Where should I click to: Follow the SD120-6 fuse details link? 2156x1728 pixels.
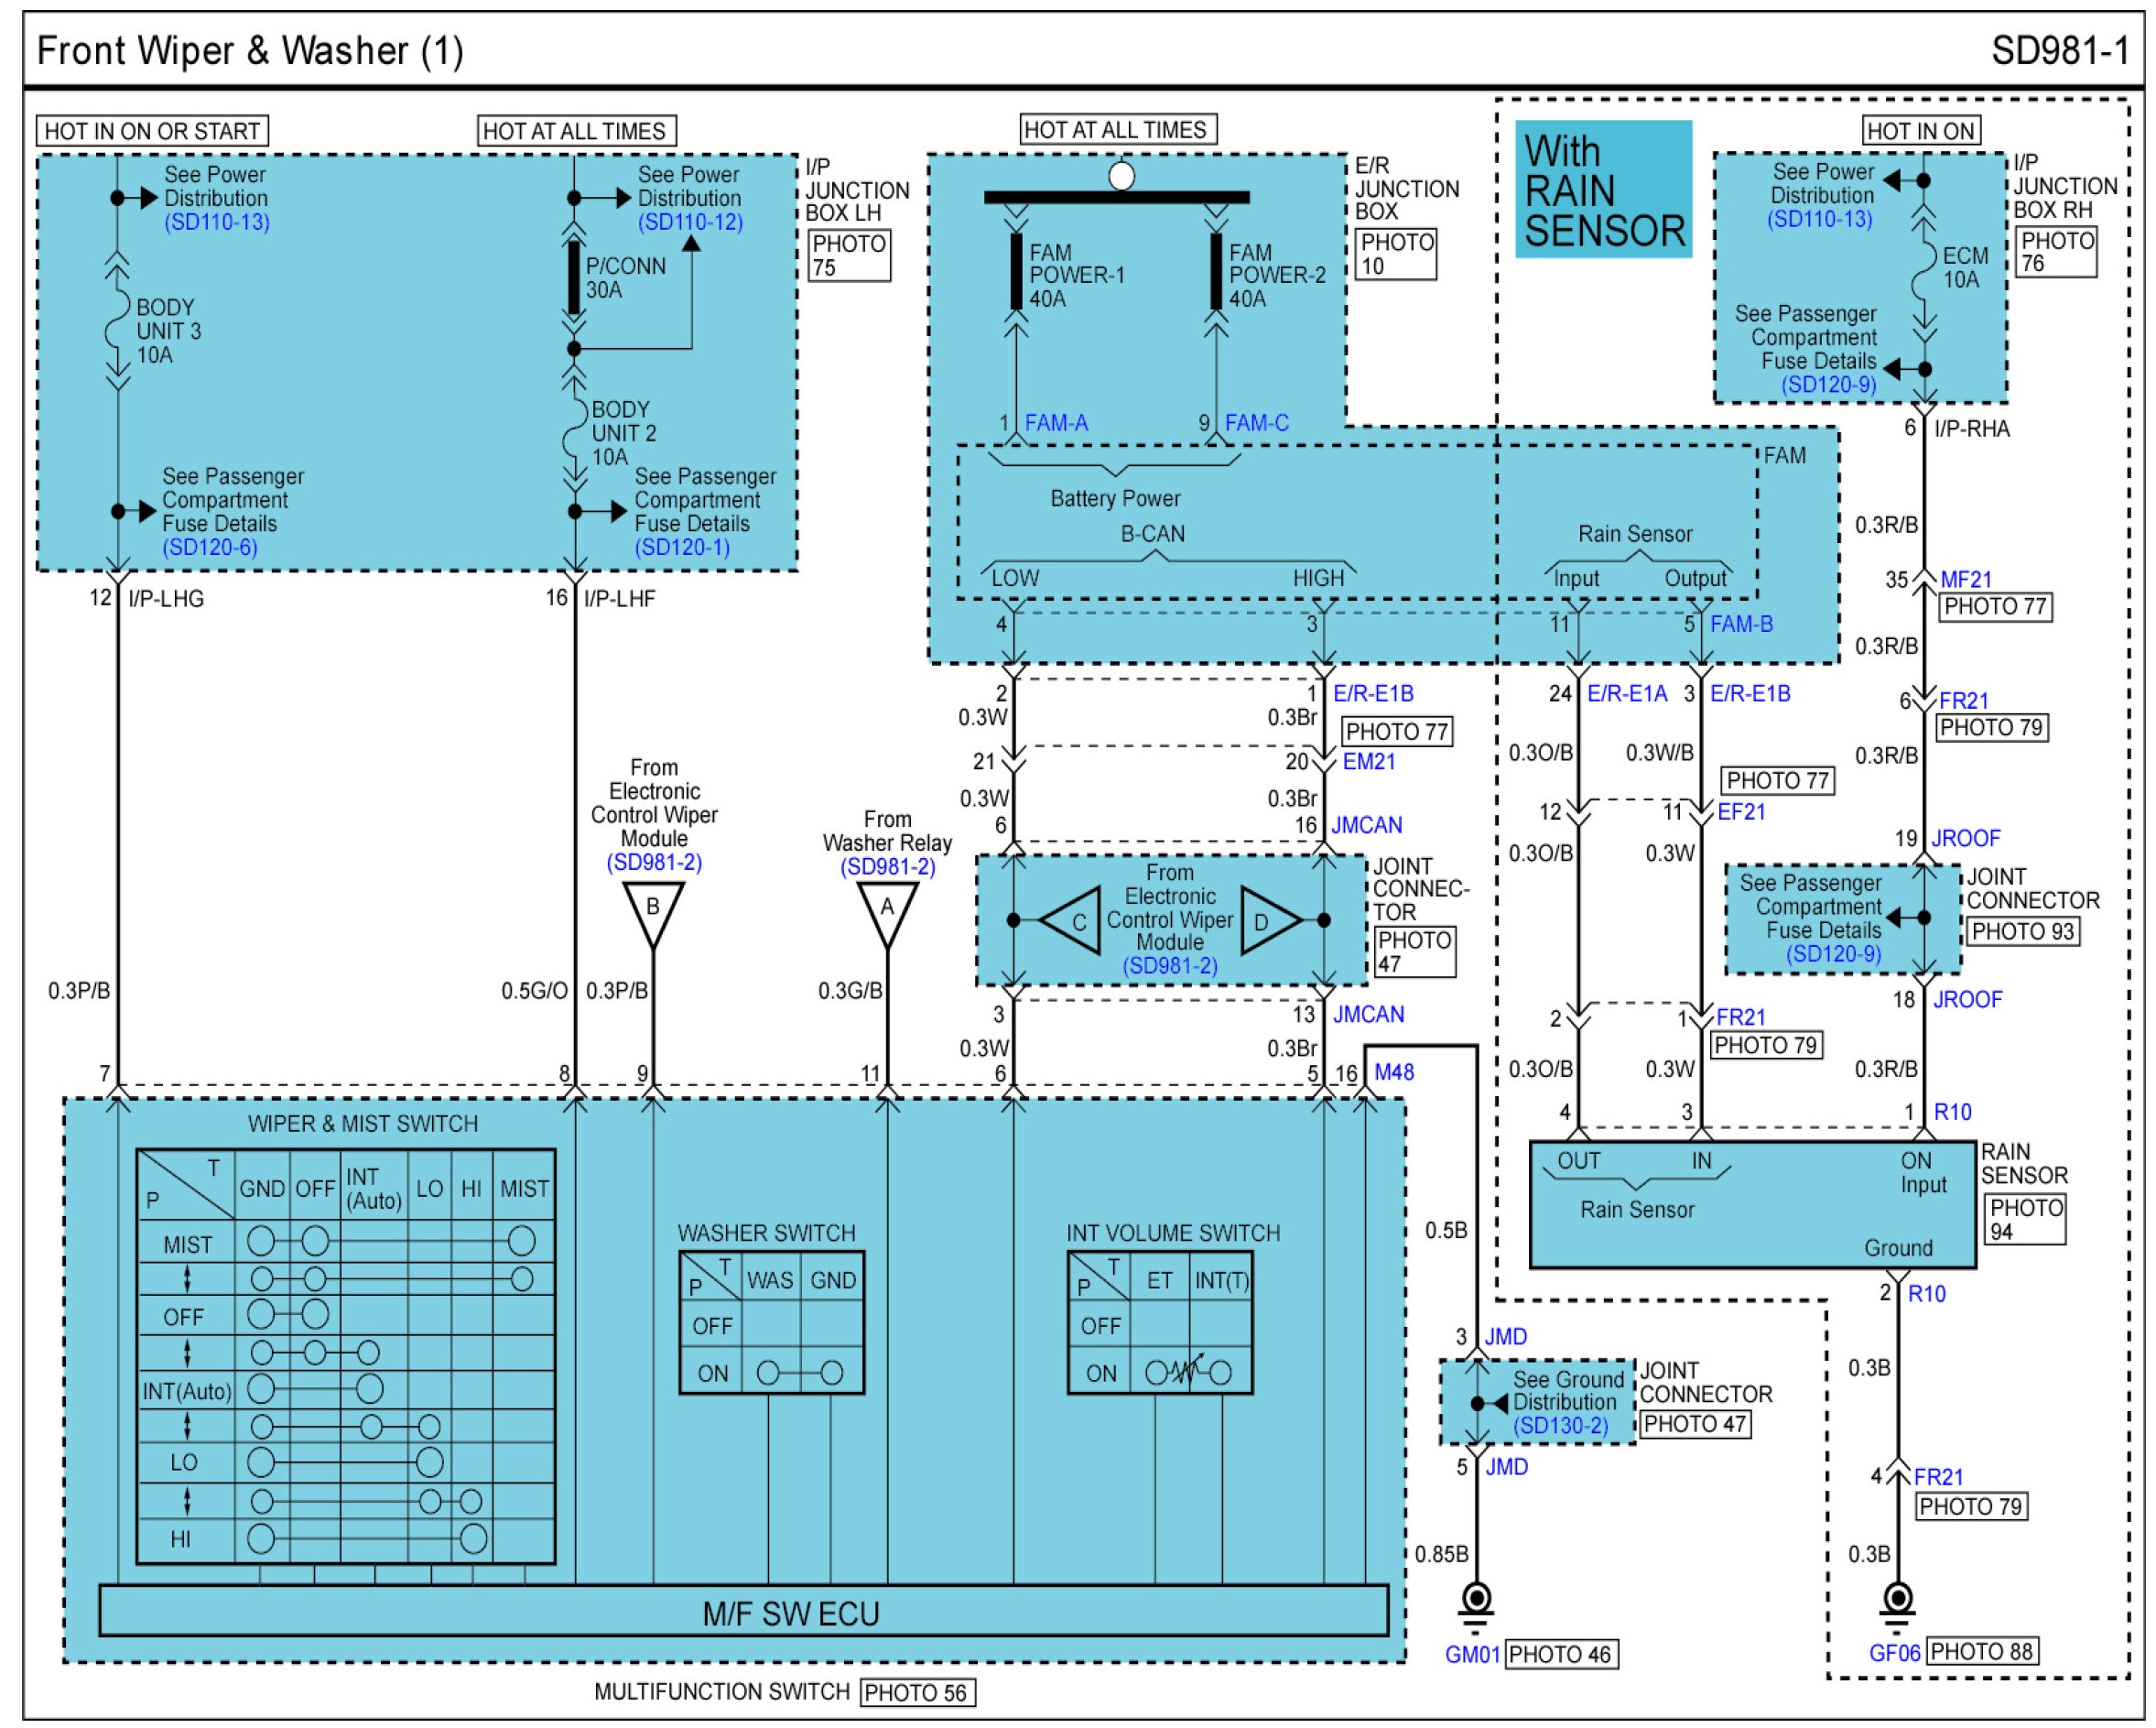210,547
